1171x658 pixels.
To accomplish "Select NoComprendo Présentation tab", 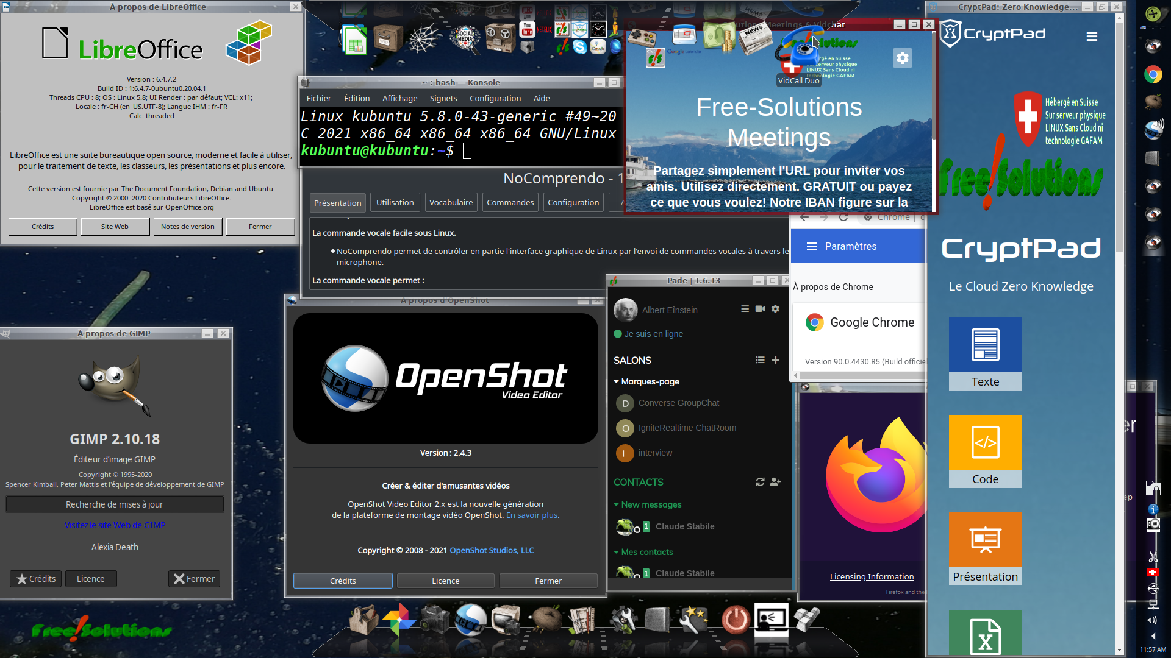I will tap(338, 203).
